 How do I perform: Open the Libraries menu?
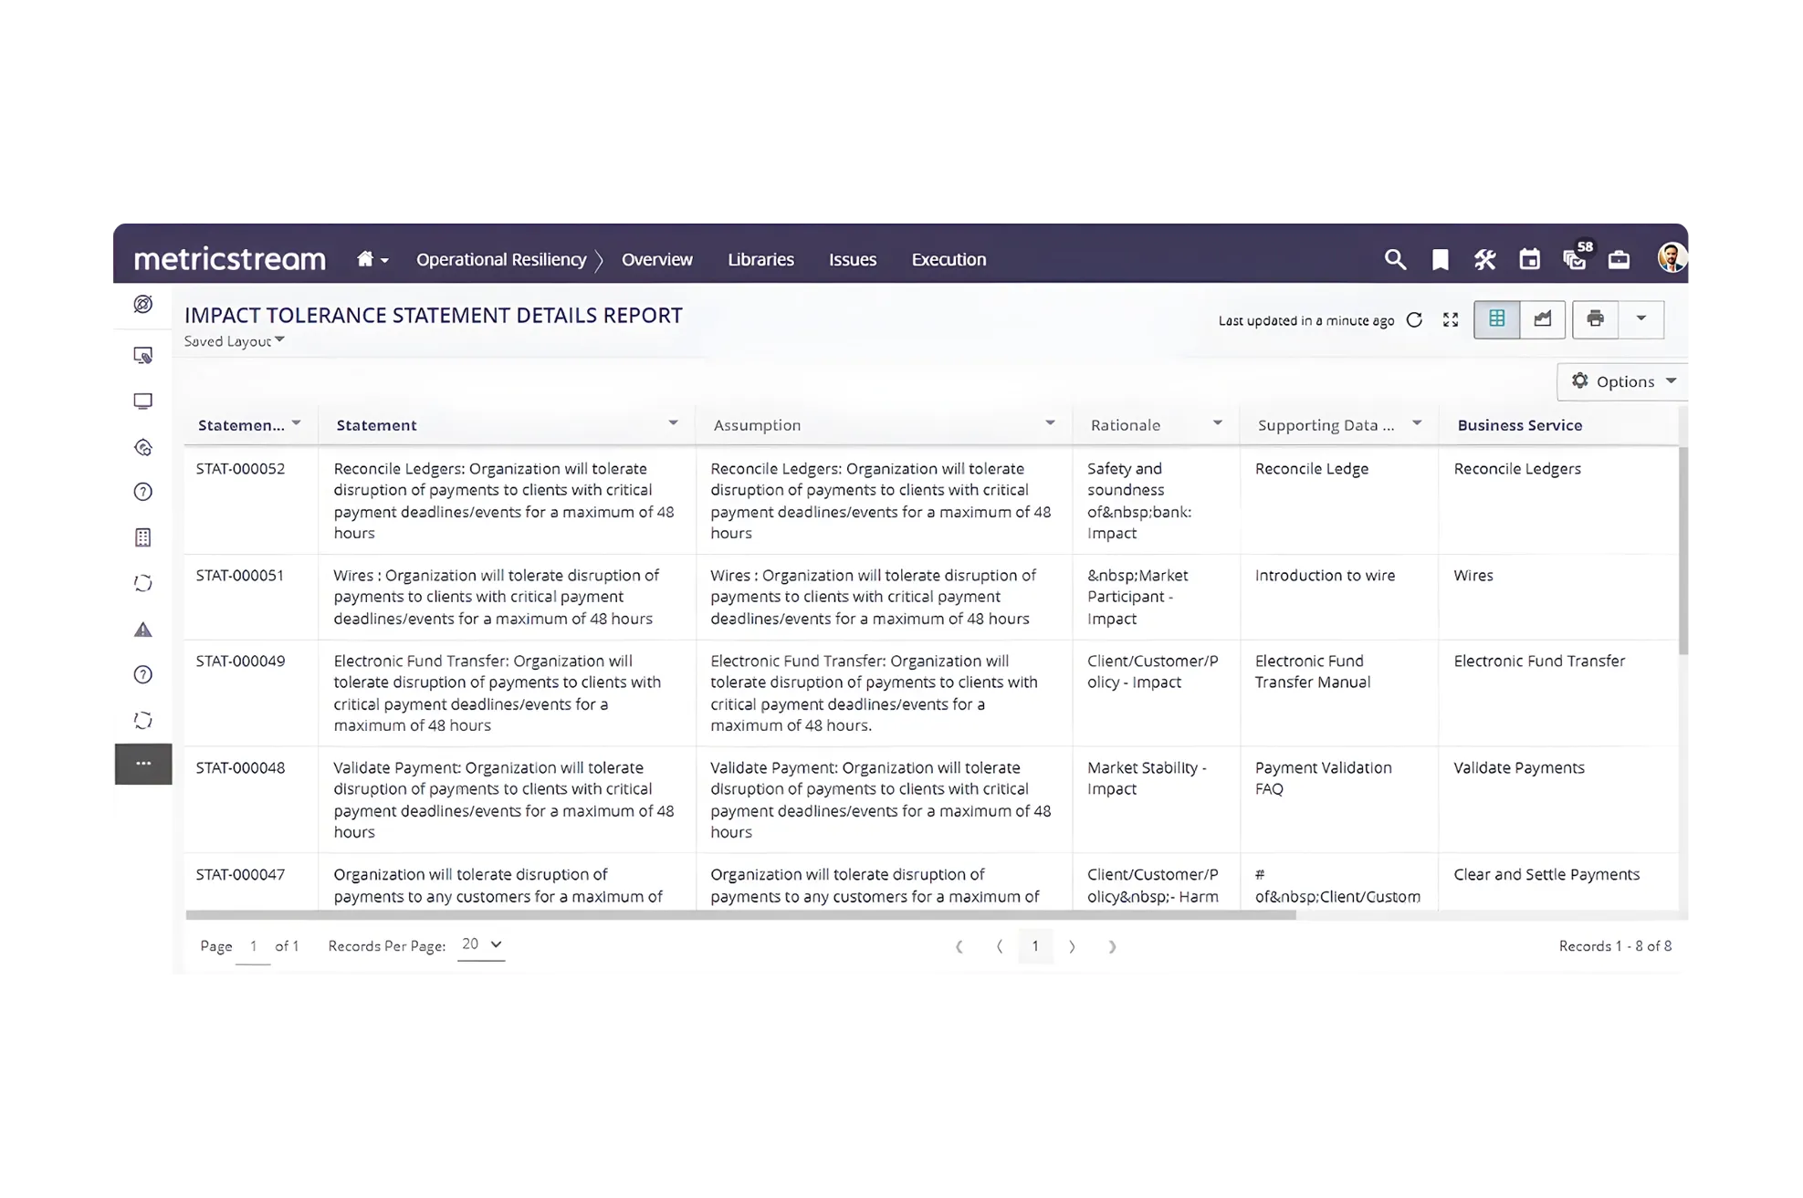click(760, 260)
